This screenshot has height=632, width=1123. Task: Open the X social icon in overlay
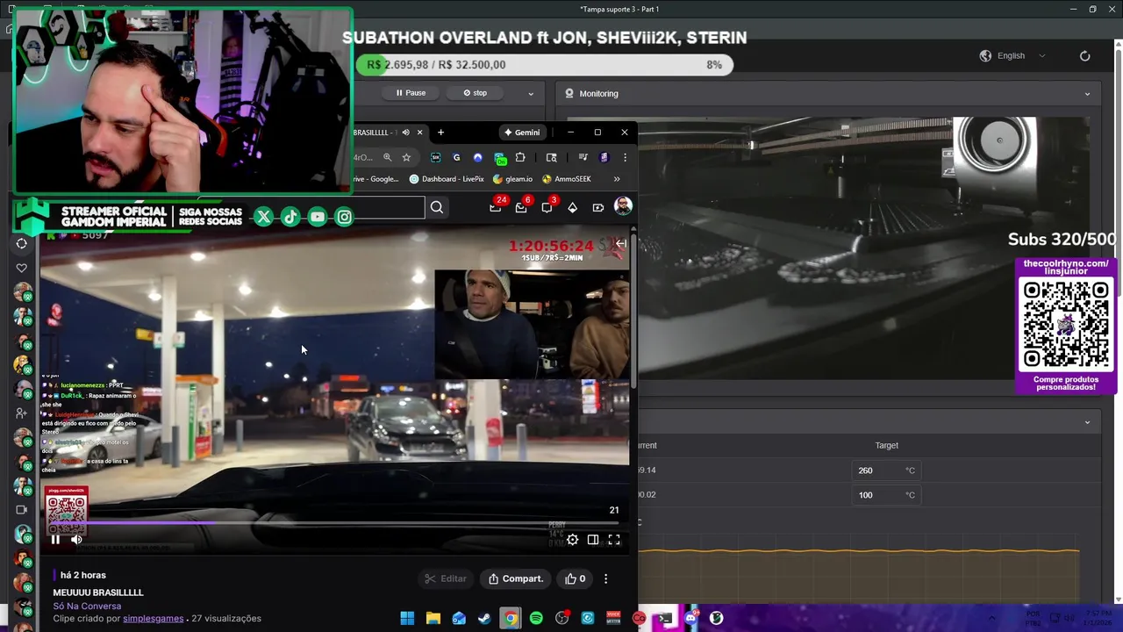coord(263,217)
